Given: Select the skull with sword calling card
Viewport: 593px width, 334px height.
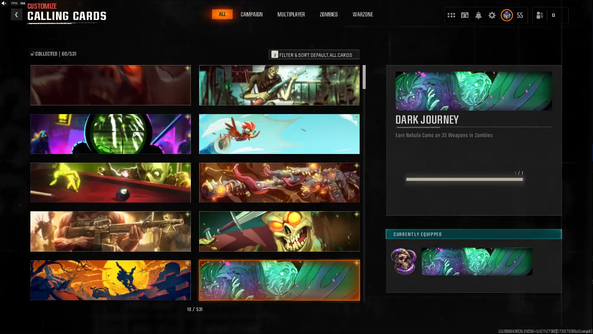Looking at the screenshot, I should pyautogui.click(x=279, y=231).
